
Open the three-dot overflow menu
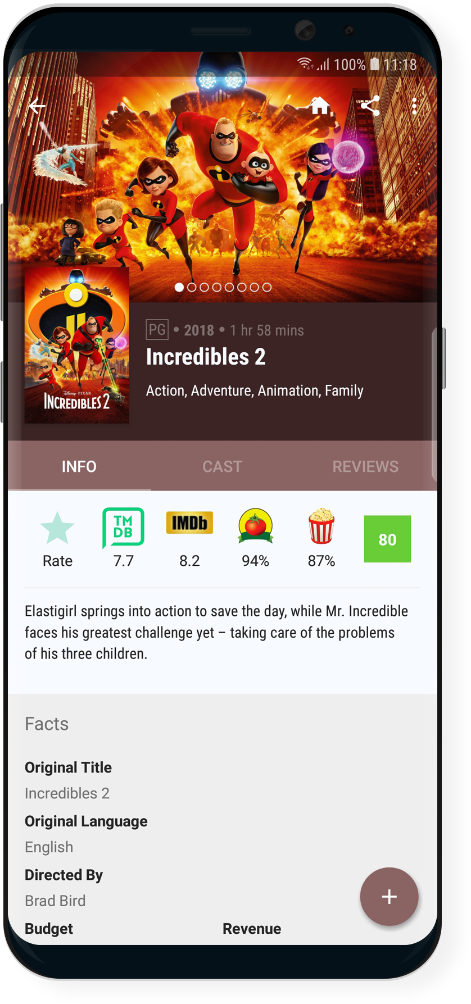click(414, 106)
